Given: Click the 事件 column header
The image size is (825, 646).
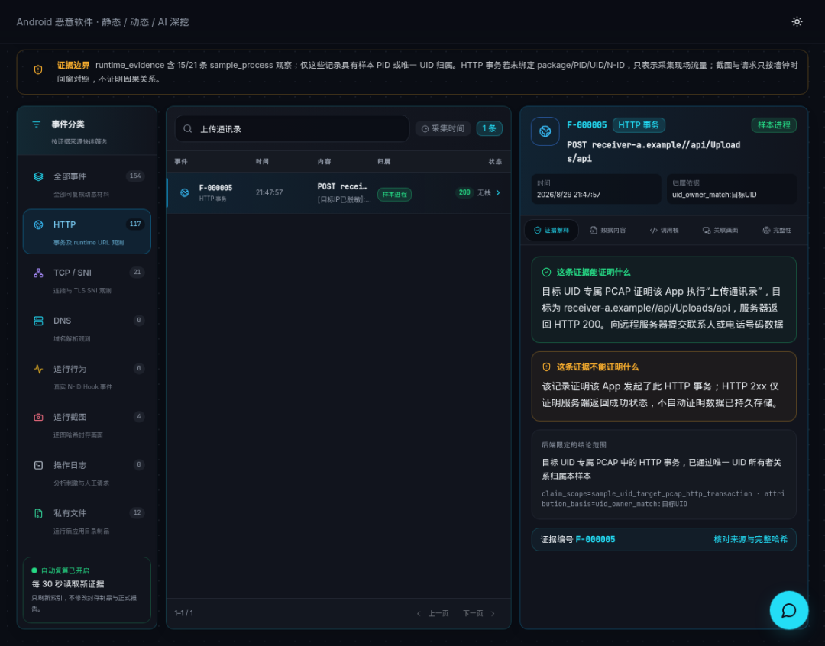Looking at the screenshot, I should tap(181, 162).
